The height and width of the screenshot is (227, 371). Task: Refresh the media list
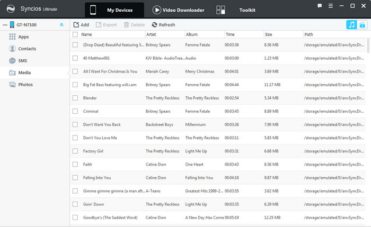pos(163,25)
